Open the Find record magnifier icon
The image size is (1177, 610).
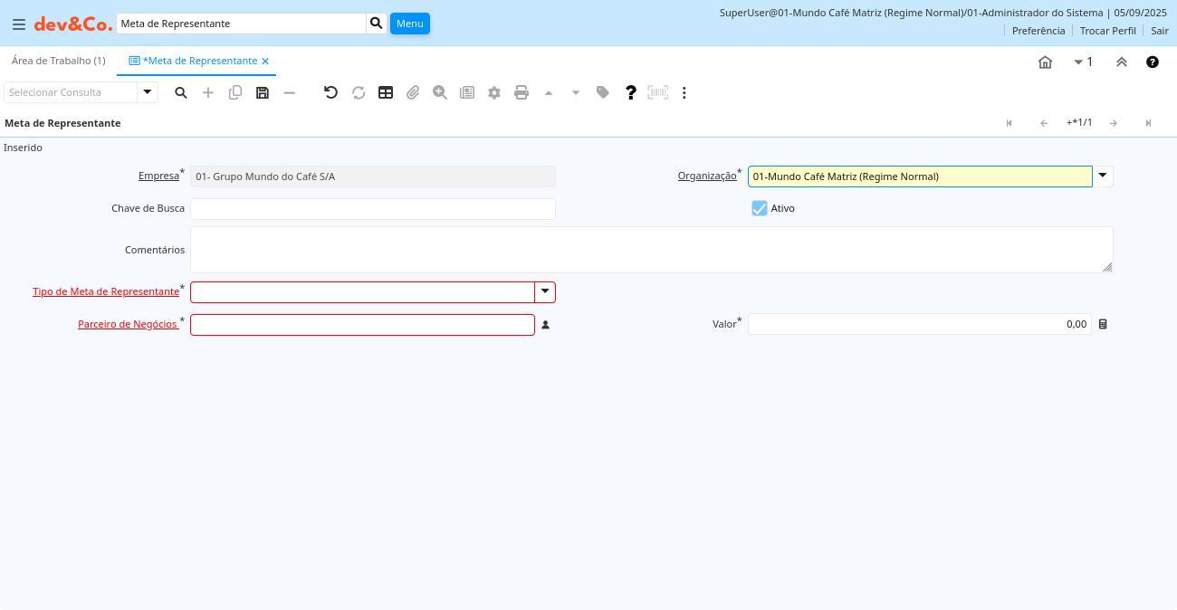point(181,92)
